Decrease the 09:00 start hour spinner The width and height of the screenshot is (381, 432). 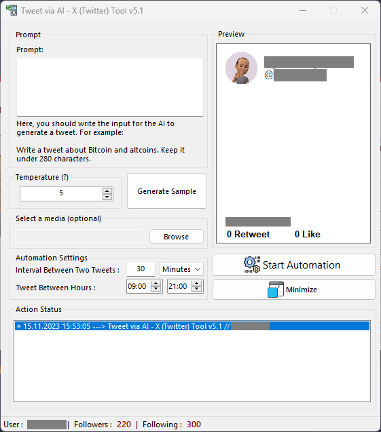click(x=156, y=289)
